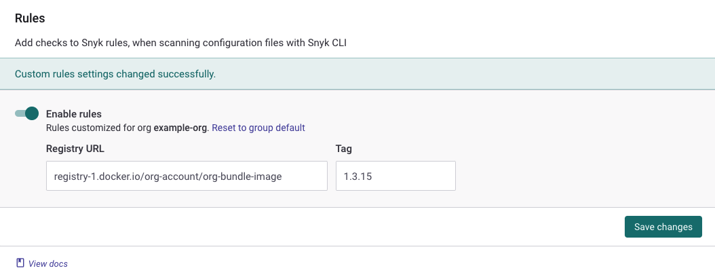Click the registry-1.docker.io URL text
This screenshot has height=279, width=715.
[x=168, y=176]
